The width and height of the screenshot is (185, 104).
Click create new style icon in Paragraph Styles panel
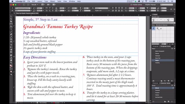coord(169,81)
